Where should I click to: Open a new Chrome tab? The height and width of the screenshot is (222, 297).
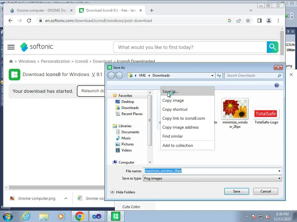(151, 10)
